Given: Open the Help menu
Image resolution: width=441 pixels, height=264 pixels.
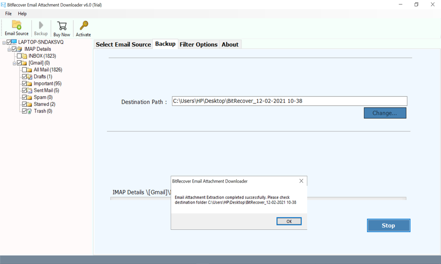Looking at the screenshot, I should (x=22, y=14).
